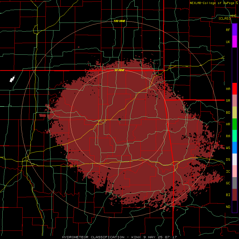Click the GR legend label
Screen dimensions: 239x239
[228, 101]
